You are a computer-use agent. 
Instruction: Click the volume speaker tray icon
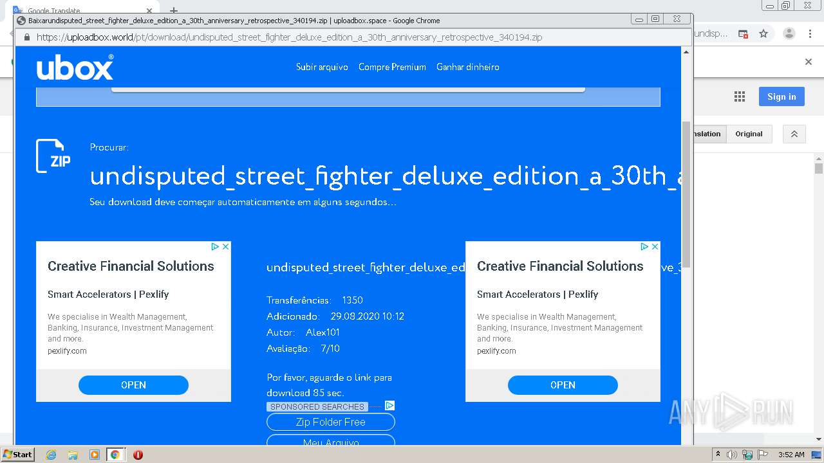coord(733,455)
